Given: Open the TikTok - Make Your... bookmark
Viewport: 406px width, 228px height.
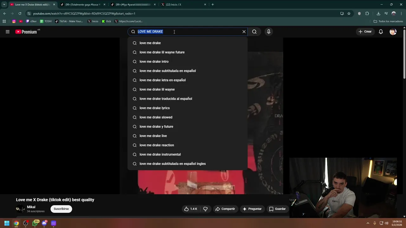Looking at the screenshot, I should [x=69, y=22].
